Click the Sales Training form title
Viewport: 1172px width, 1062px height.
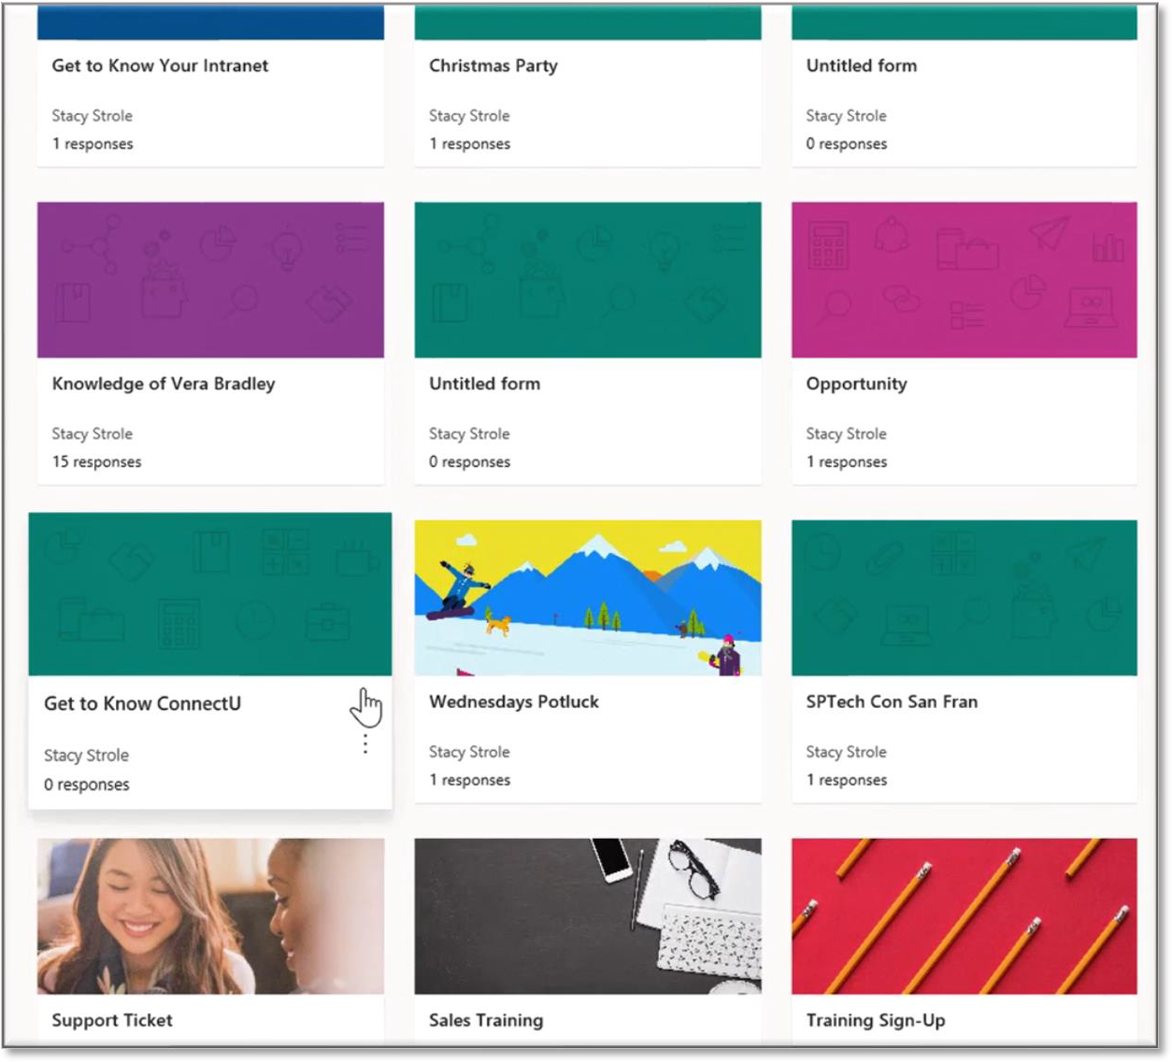click(x=486, y=1020)
